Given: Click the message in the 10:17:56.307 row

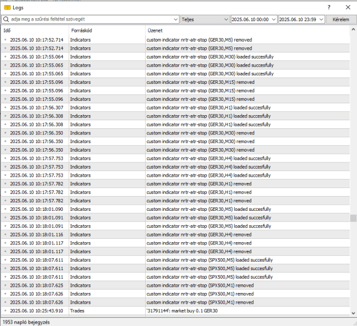Looking at the screenshot, I should pos(208,108).
